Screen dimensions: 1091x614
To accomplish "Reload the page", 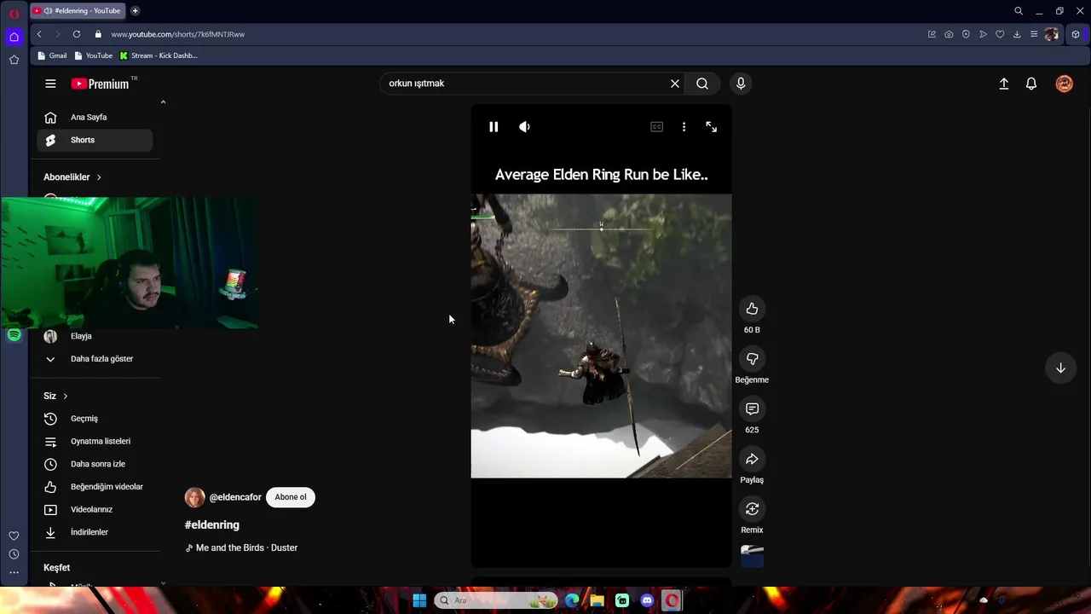I will click(x=77, y=34).
